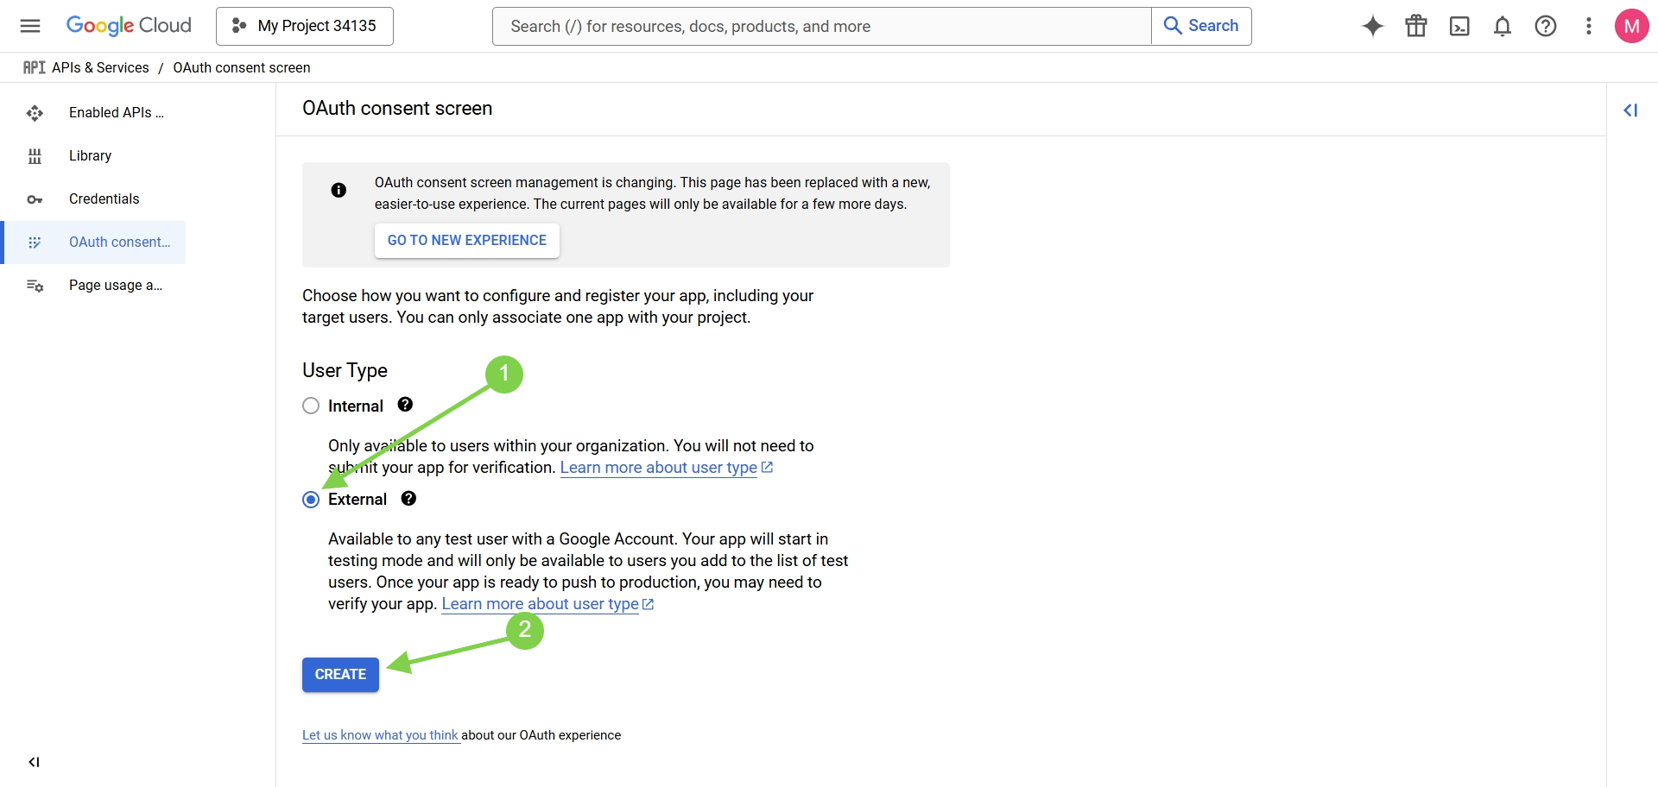1658x787 pixels.
Task: Click the blue CREATE button
Action: 340,675
